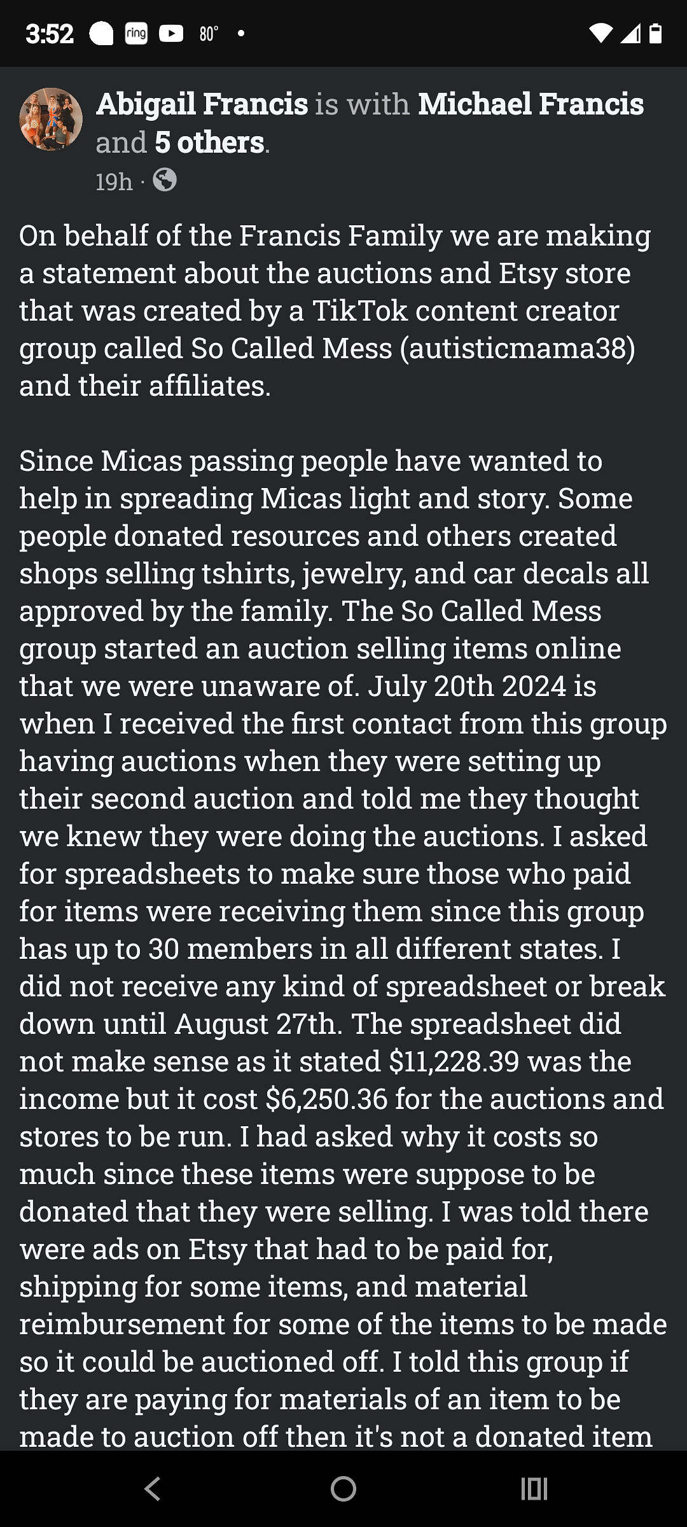This screenshot has height=1527, width=687.
Task: Open Abigail Francis's profile photo
Action: click(x=51, y=119)
